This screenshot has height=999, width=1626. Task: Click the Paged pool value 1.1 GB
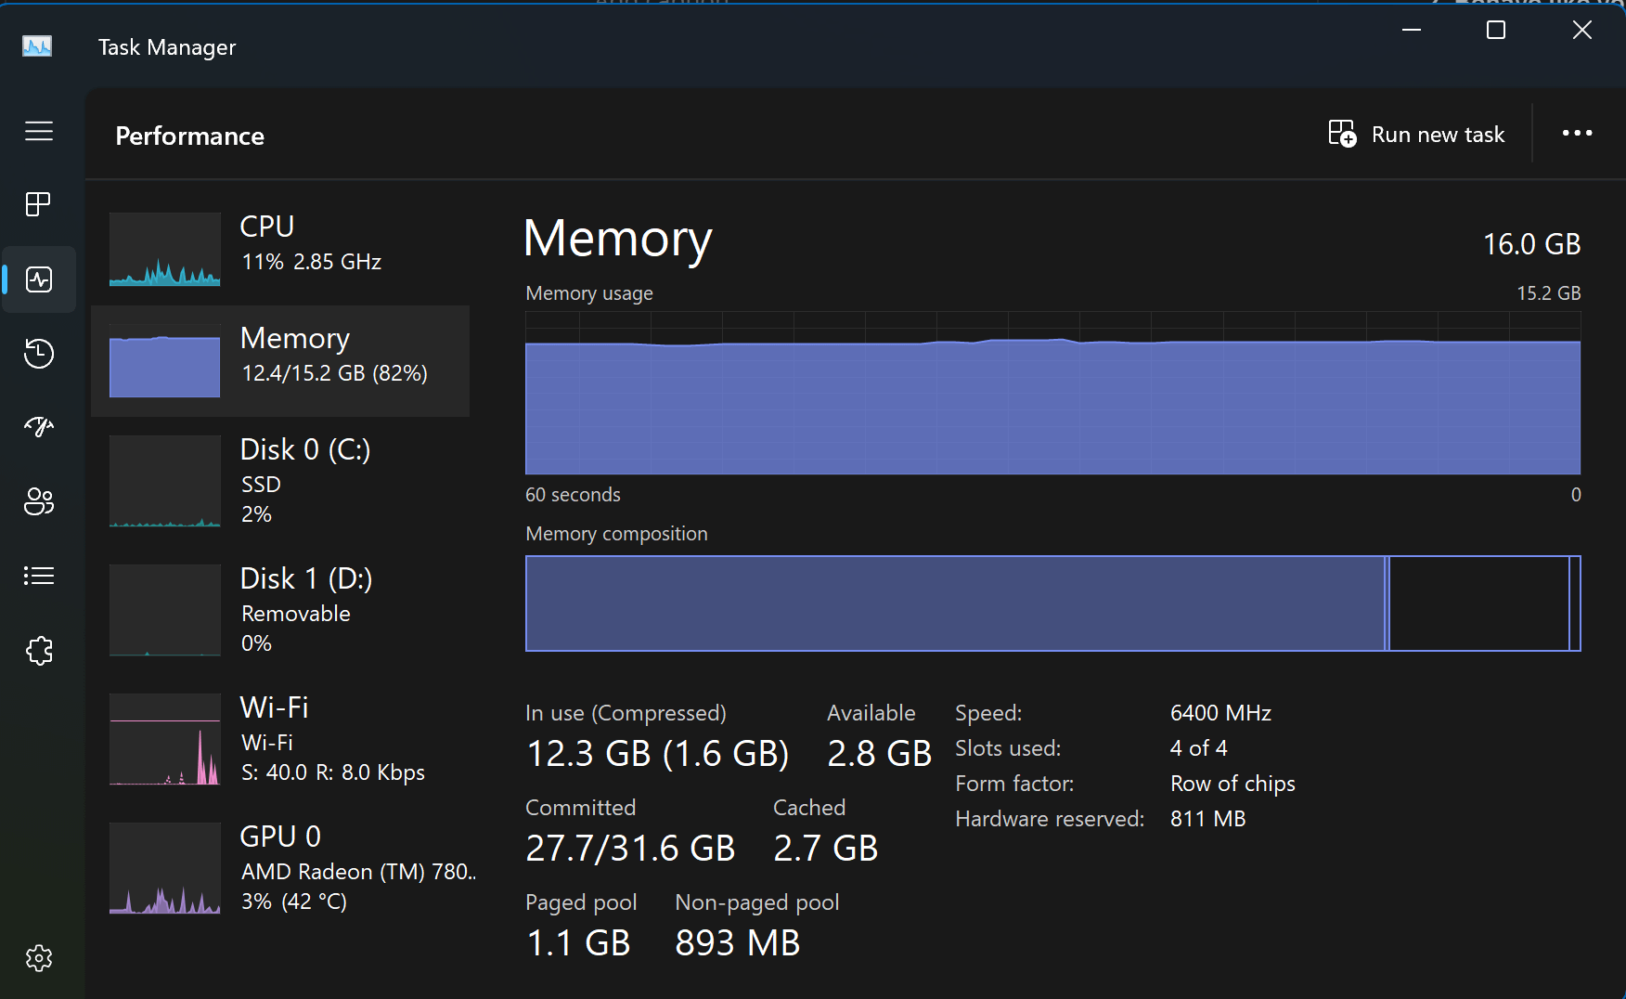[x=578, y=943]
